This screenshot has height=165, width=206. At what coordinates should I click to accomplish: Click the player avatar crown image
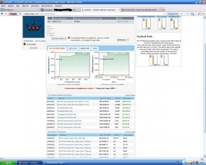point(34,27)
